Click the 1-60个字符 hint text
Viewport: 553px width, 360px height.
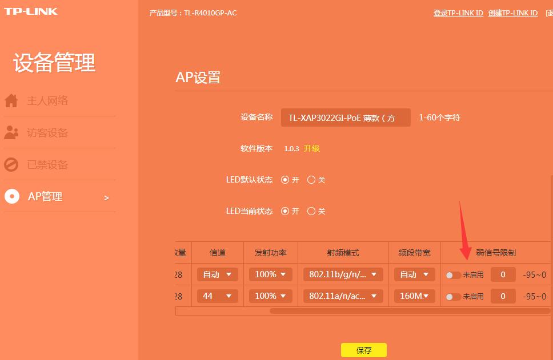[x=439, y=118]
